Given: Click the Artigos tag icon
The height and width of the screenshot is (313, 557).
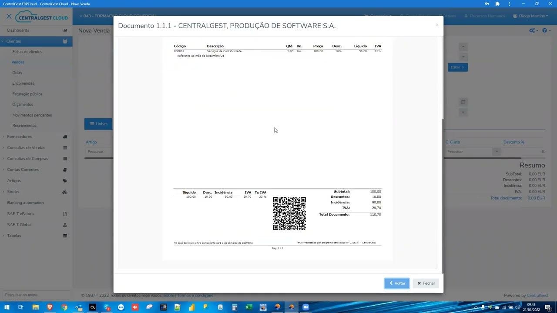Looking at the screenshot, I should tap(65, 181).
